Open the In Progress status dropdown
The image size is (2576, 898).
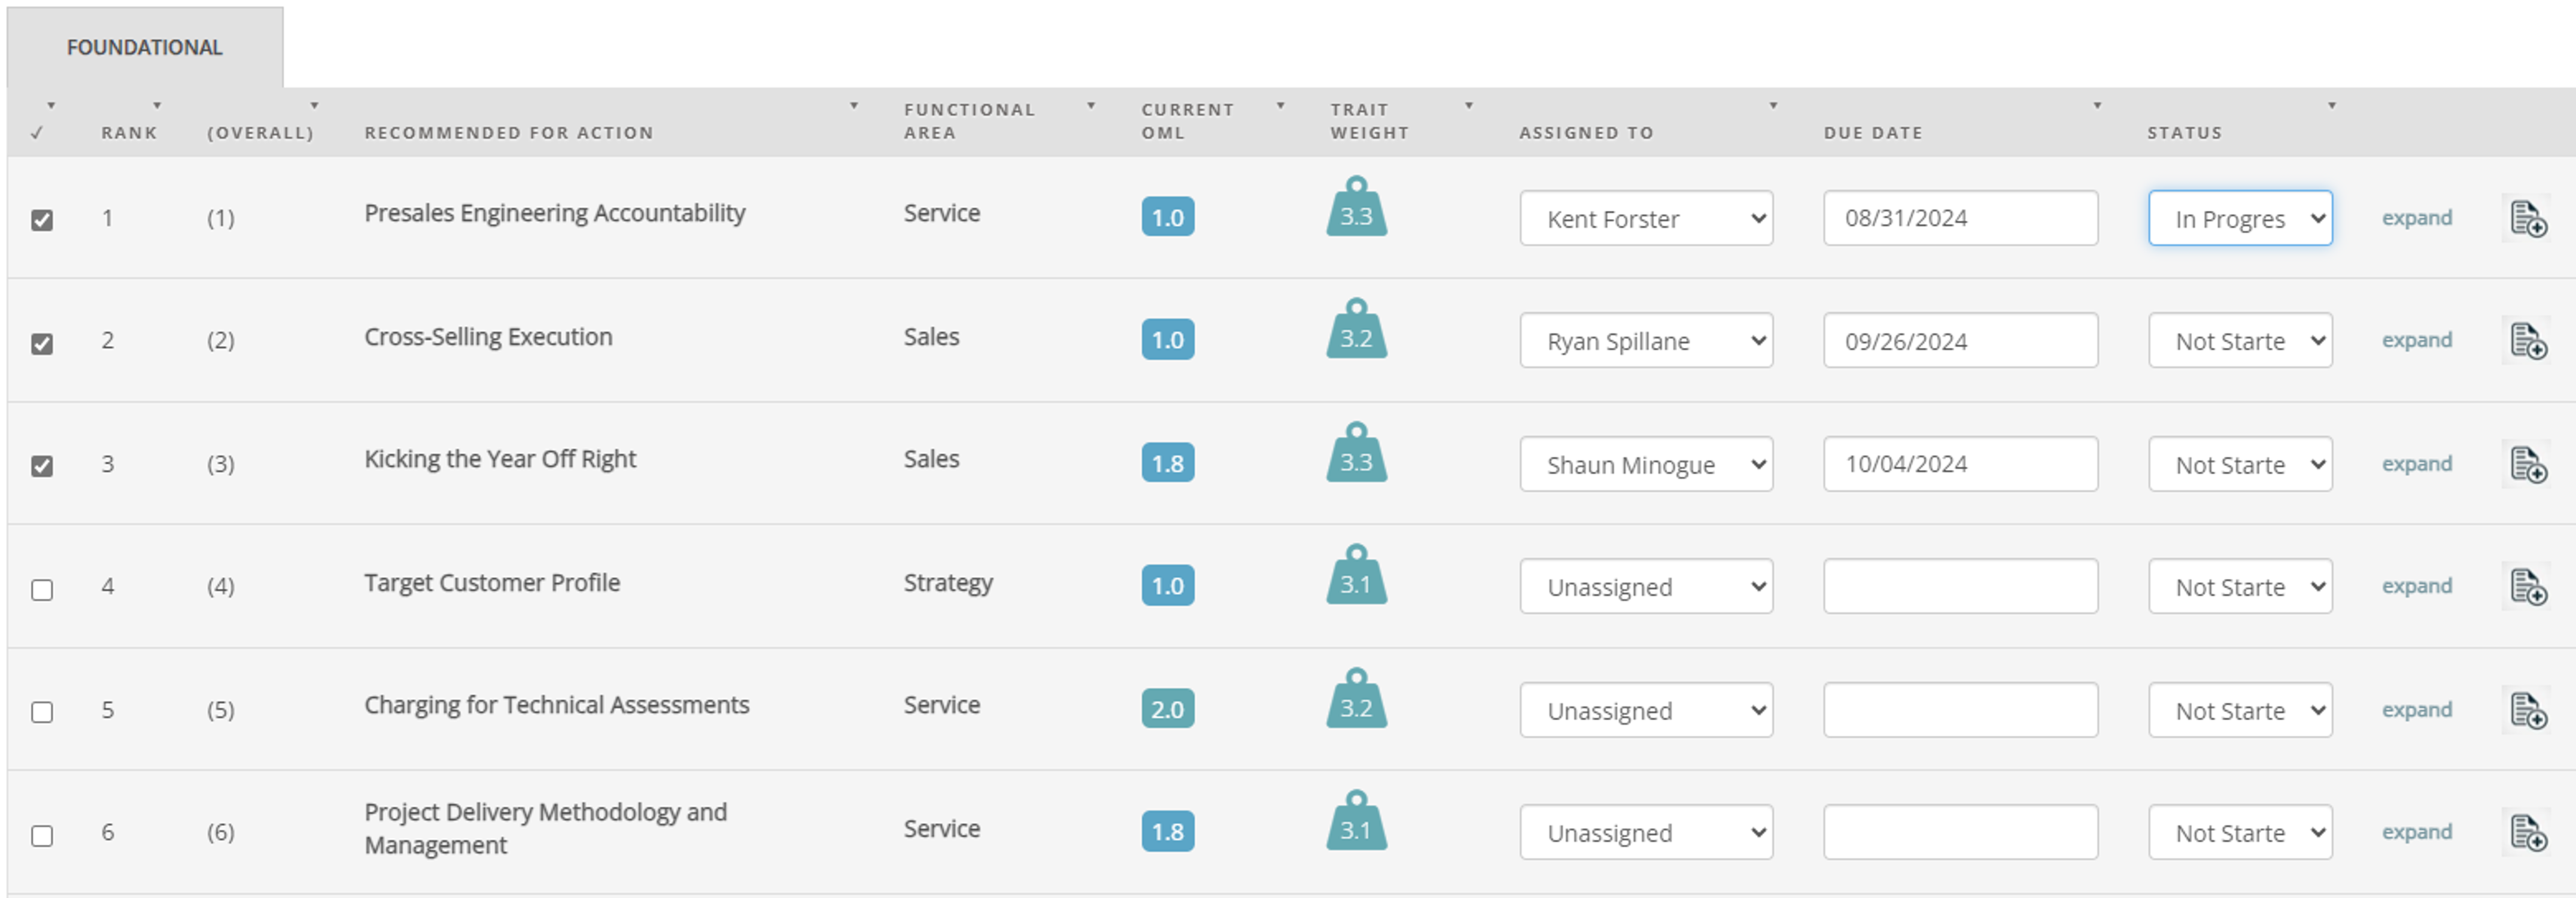pyautogui.click(x=2239, y=219)
